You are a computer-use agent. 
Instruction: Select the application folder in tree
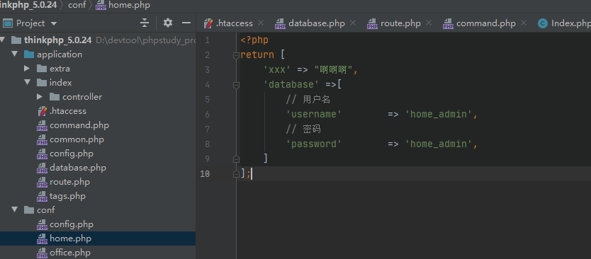pos(60,54)
